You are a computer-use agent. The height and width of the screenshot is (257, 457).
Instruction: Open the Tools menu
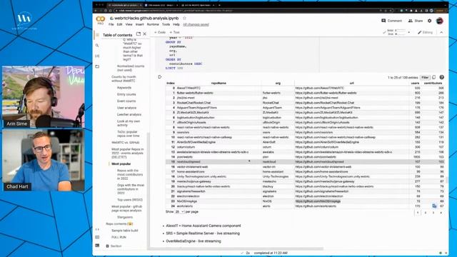pyautogui.click(x=166, y=24)
